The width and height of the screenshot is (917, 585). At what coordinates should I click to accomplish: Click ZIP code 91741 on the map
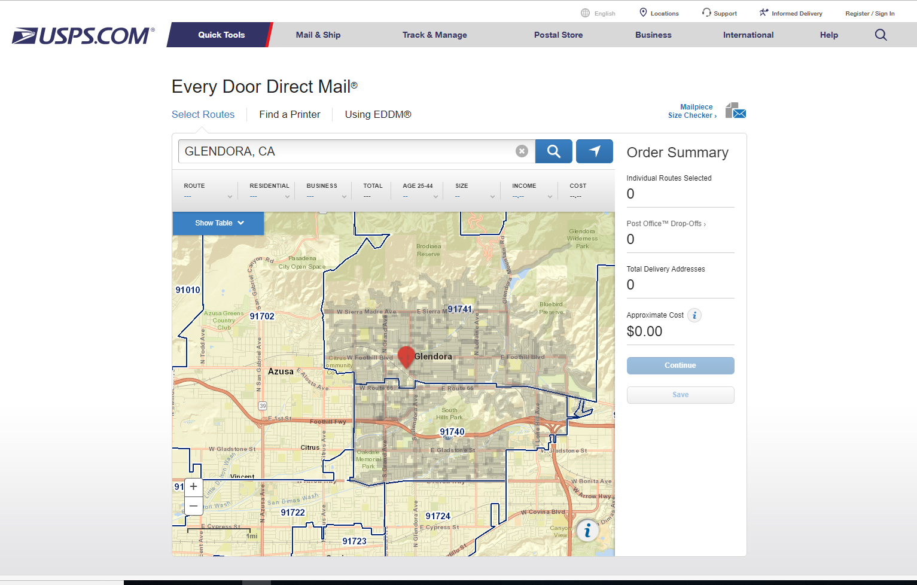[x=460, y=309]
